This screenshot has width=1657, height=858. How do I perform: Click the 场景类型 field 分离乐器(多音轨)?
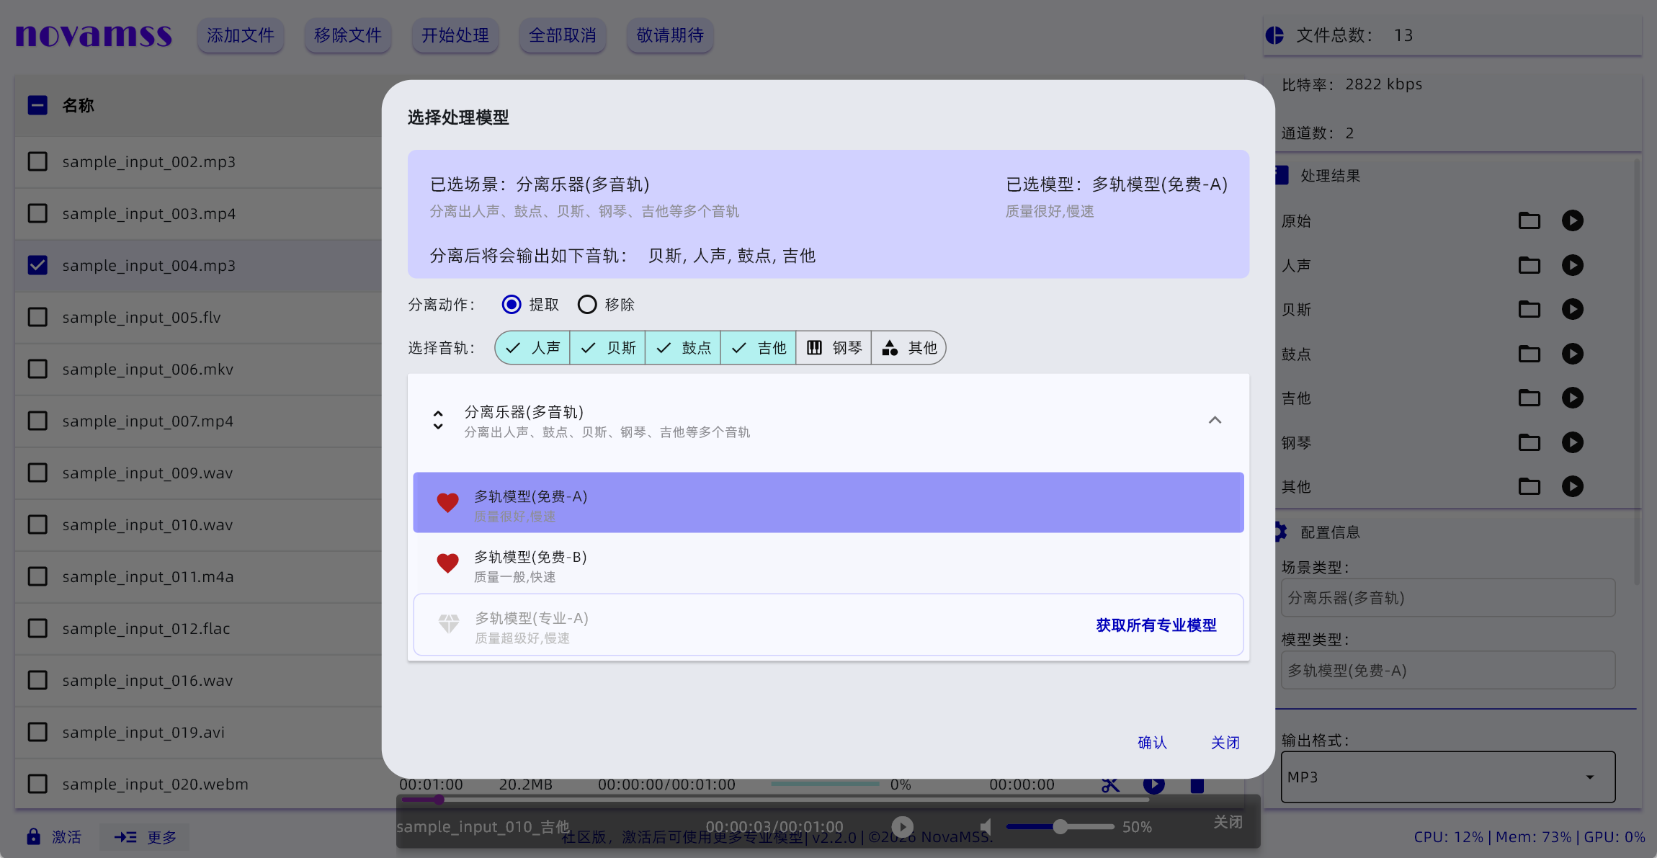1448,598
